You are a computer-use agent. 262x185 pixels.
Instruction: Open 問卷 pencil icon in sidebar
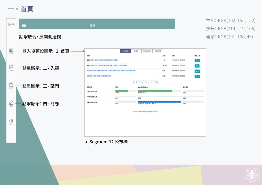11,104
